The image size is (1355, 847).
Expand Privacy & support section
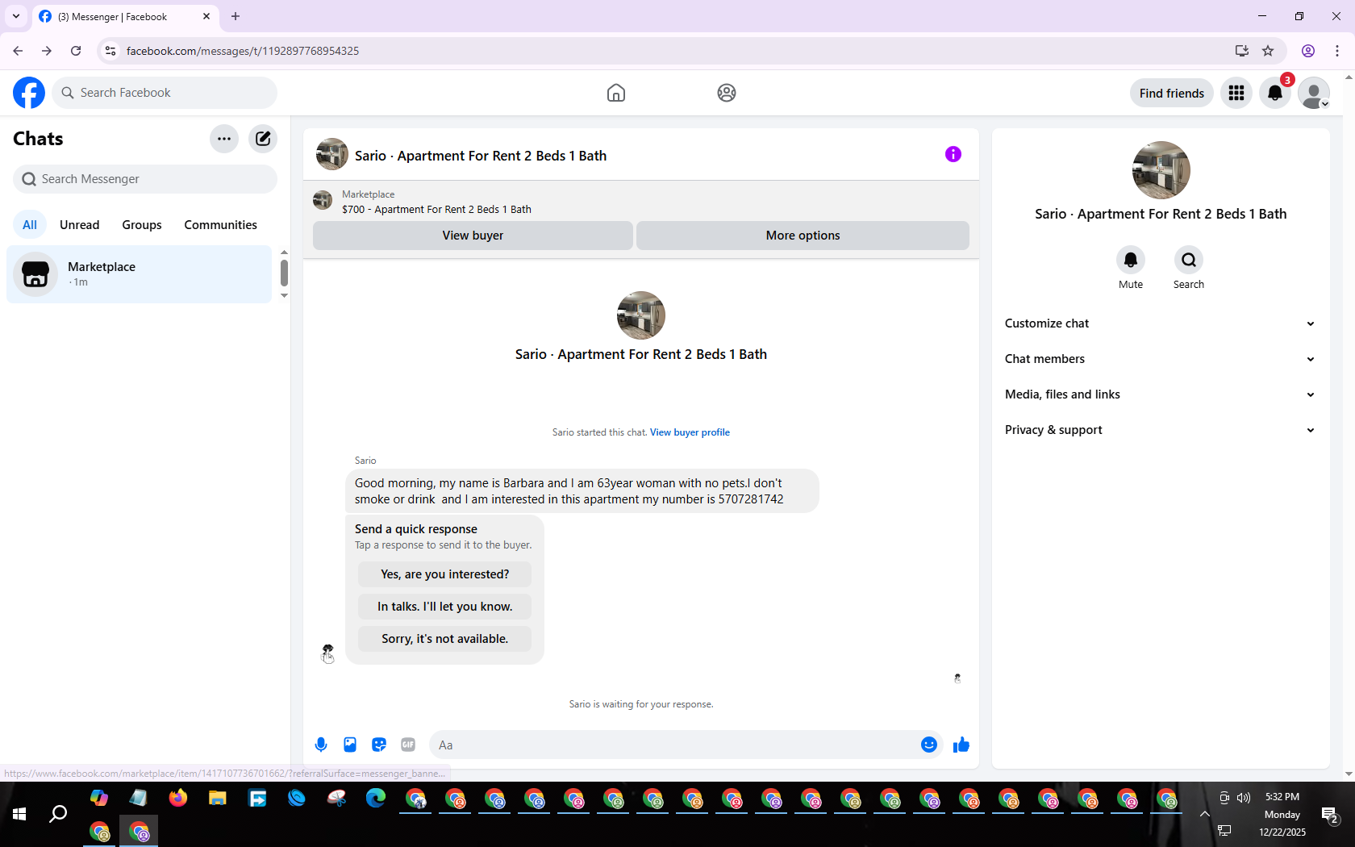click(1160, 430)
